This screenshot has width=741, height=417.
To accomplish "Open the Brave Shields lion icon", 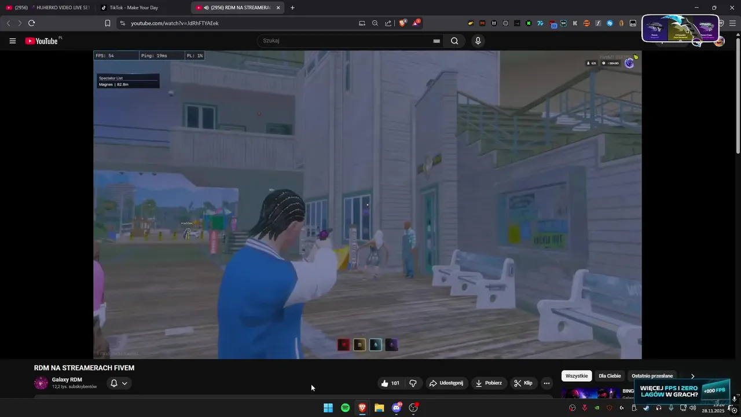I will click(x=403, y=23).
